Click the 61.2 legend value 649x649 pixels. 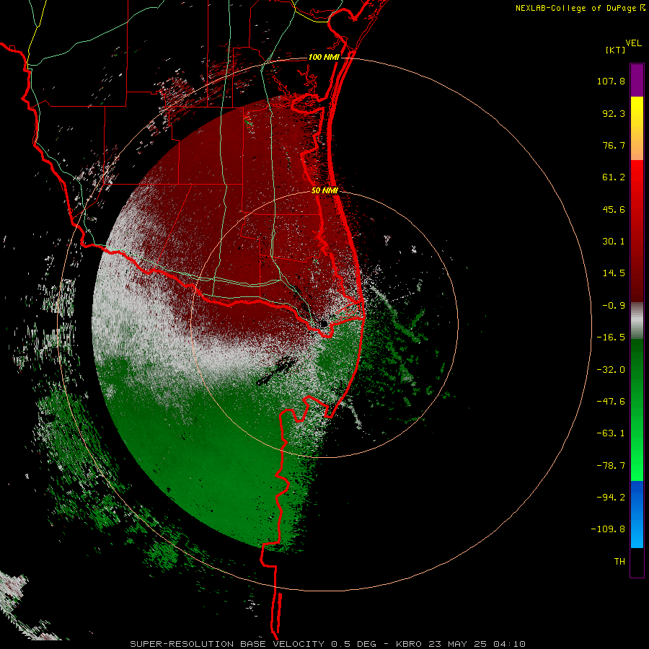coord(614,177)
